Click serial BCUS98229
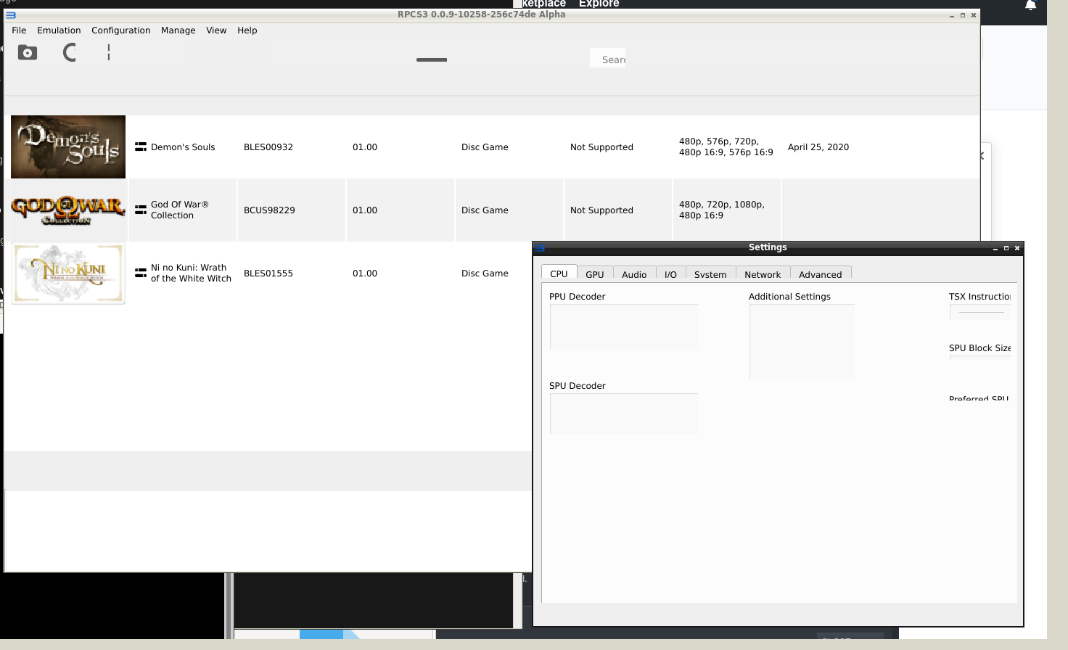1068x650 pixels. pos(269,210)
